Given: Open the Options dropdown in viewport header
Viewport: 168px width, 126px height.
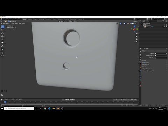Looking at the screenshot, I should click(x=135, y=21).
